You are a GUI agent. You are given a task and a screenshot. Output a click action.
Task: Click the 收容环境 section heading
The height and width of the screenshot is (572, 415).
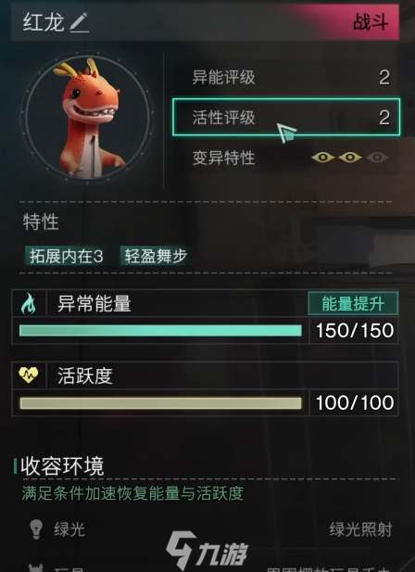pos(62,466)
